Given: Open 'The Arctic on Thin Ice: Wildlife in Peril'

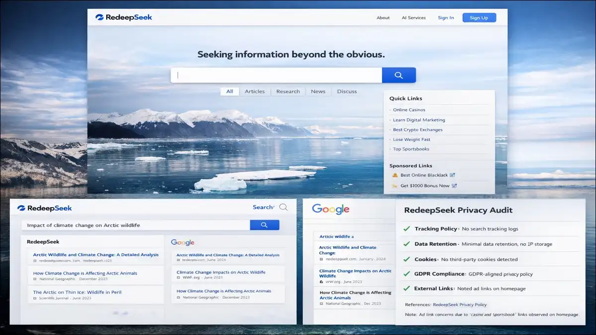Looking at the screenshot, I should (77, 292).
